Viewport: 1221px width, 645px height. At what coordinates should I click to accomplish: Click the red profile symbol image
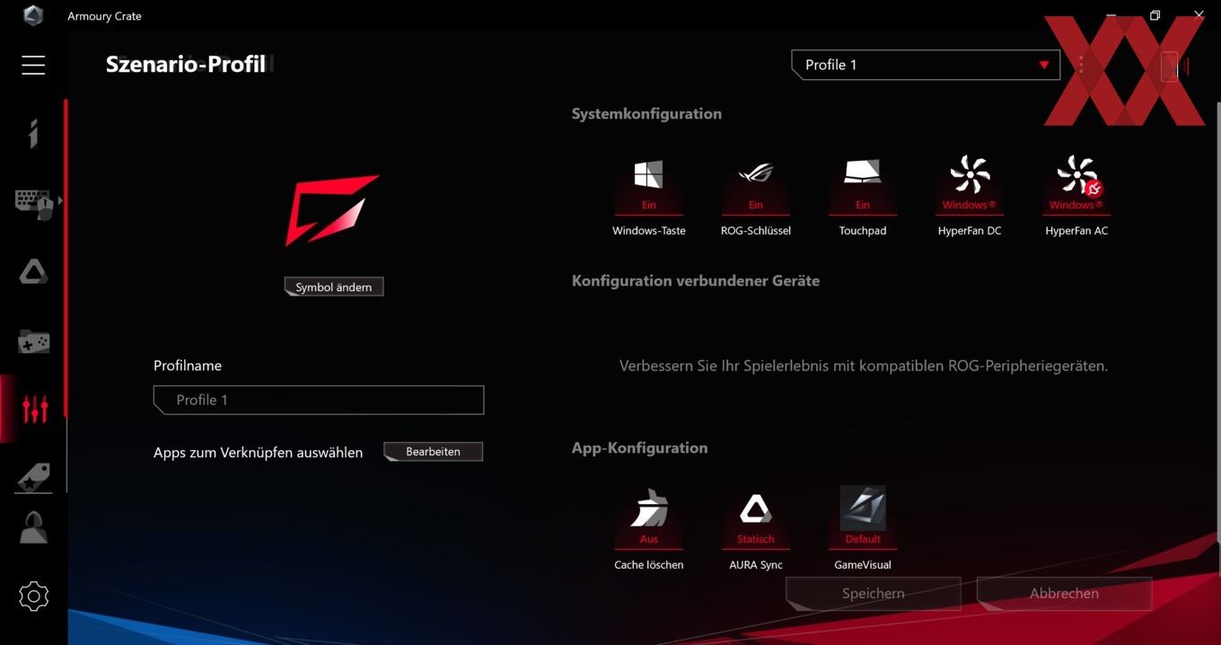(x=332, y=209)
